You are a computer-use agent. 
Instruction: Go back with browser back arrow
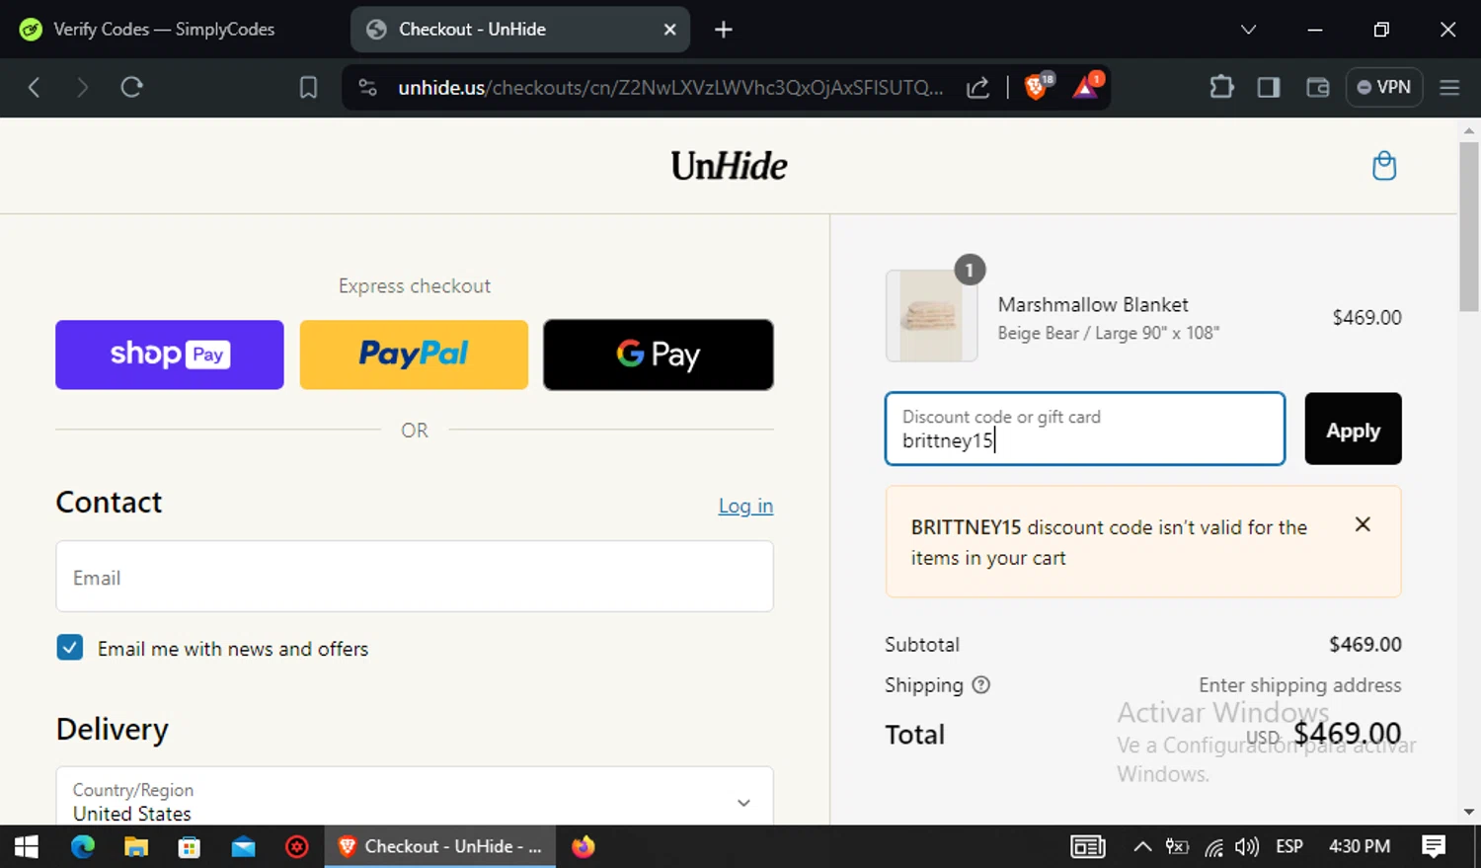(x=34, y=87)
